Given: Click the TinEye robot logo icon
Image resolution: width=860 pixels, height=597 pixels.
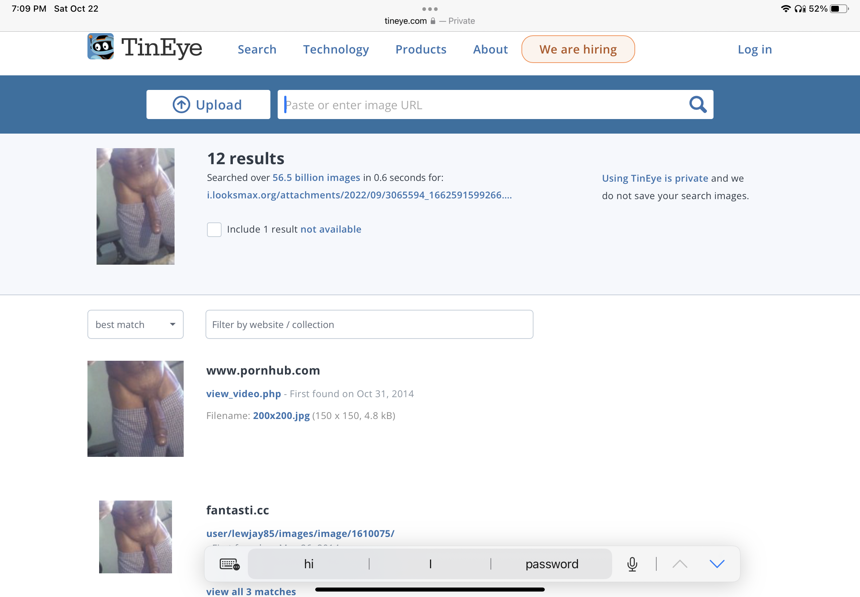Looking at the screenshot, I should [100, 47].
